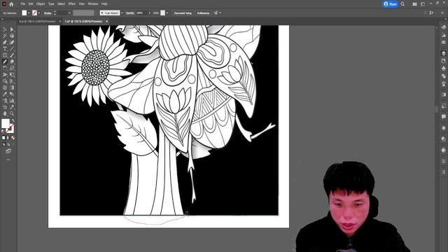Set paint mode to Gradient
448x252 pixels.
pyautogui.click(x=8, y=138)
